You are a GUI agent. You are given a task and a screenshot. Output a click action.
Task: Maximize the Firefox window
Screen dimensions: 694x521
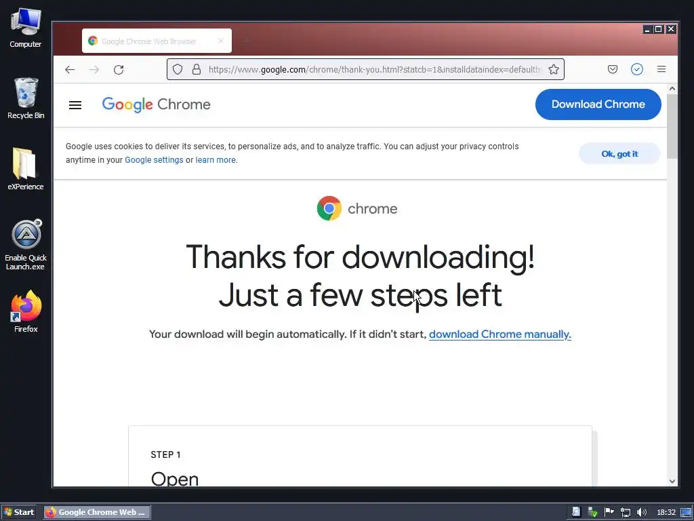(x=659, y=29)
